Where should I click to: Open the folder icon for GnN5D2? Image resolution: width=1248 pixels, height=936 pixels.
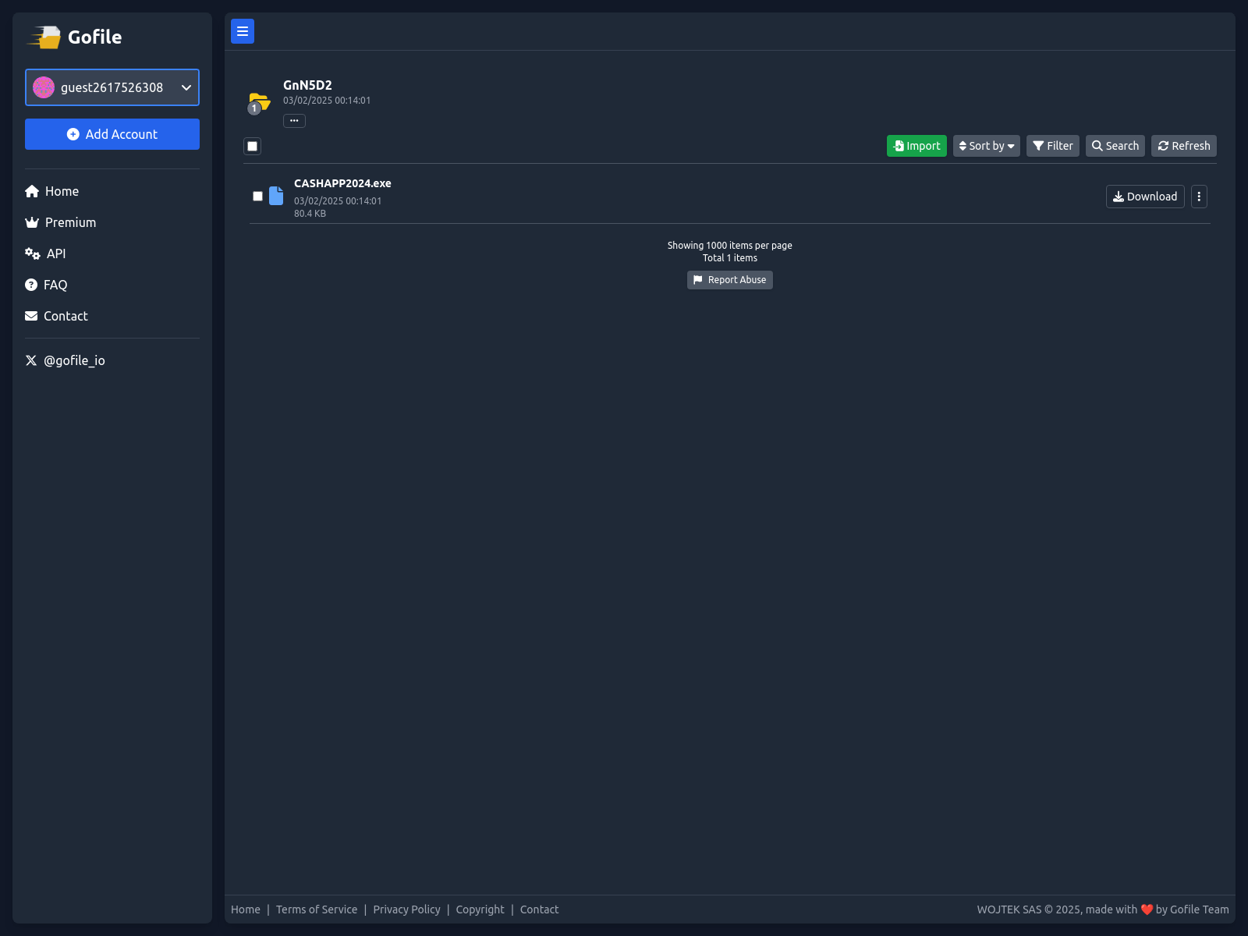click(x=258, y=103)
